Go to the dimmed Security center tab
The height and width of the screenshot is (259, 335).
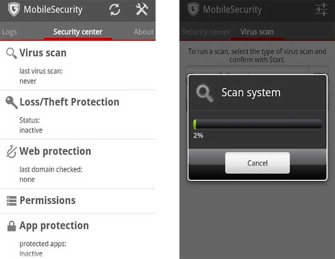tap(205, 32)
